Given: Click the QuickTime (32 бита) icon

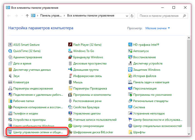Looking at the screenshot, I should tap(10, 51).
